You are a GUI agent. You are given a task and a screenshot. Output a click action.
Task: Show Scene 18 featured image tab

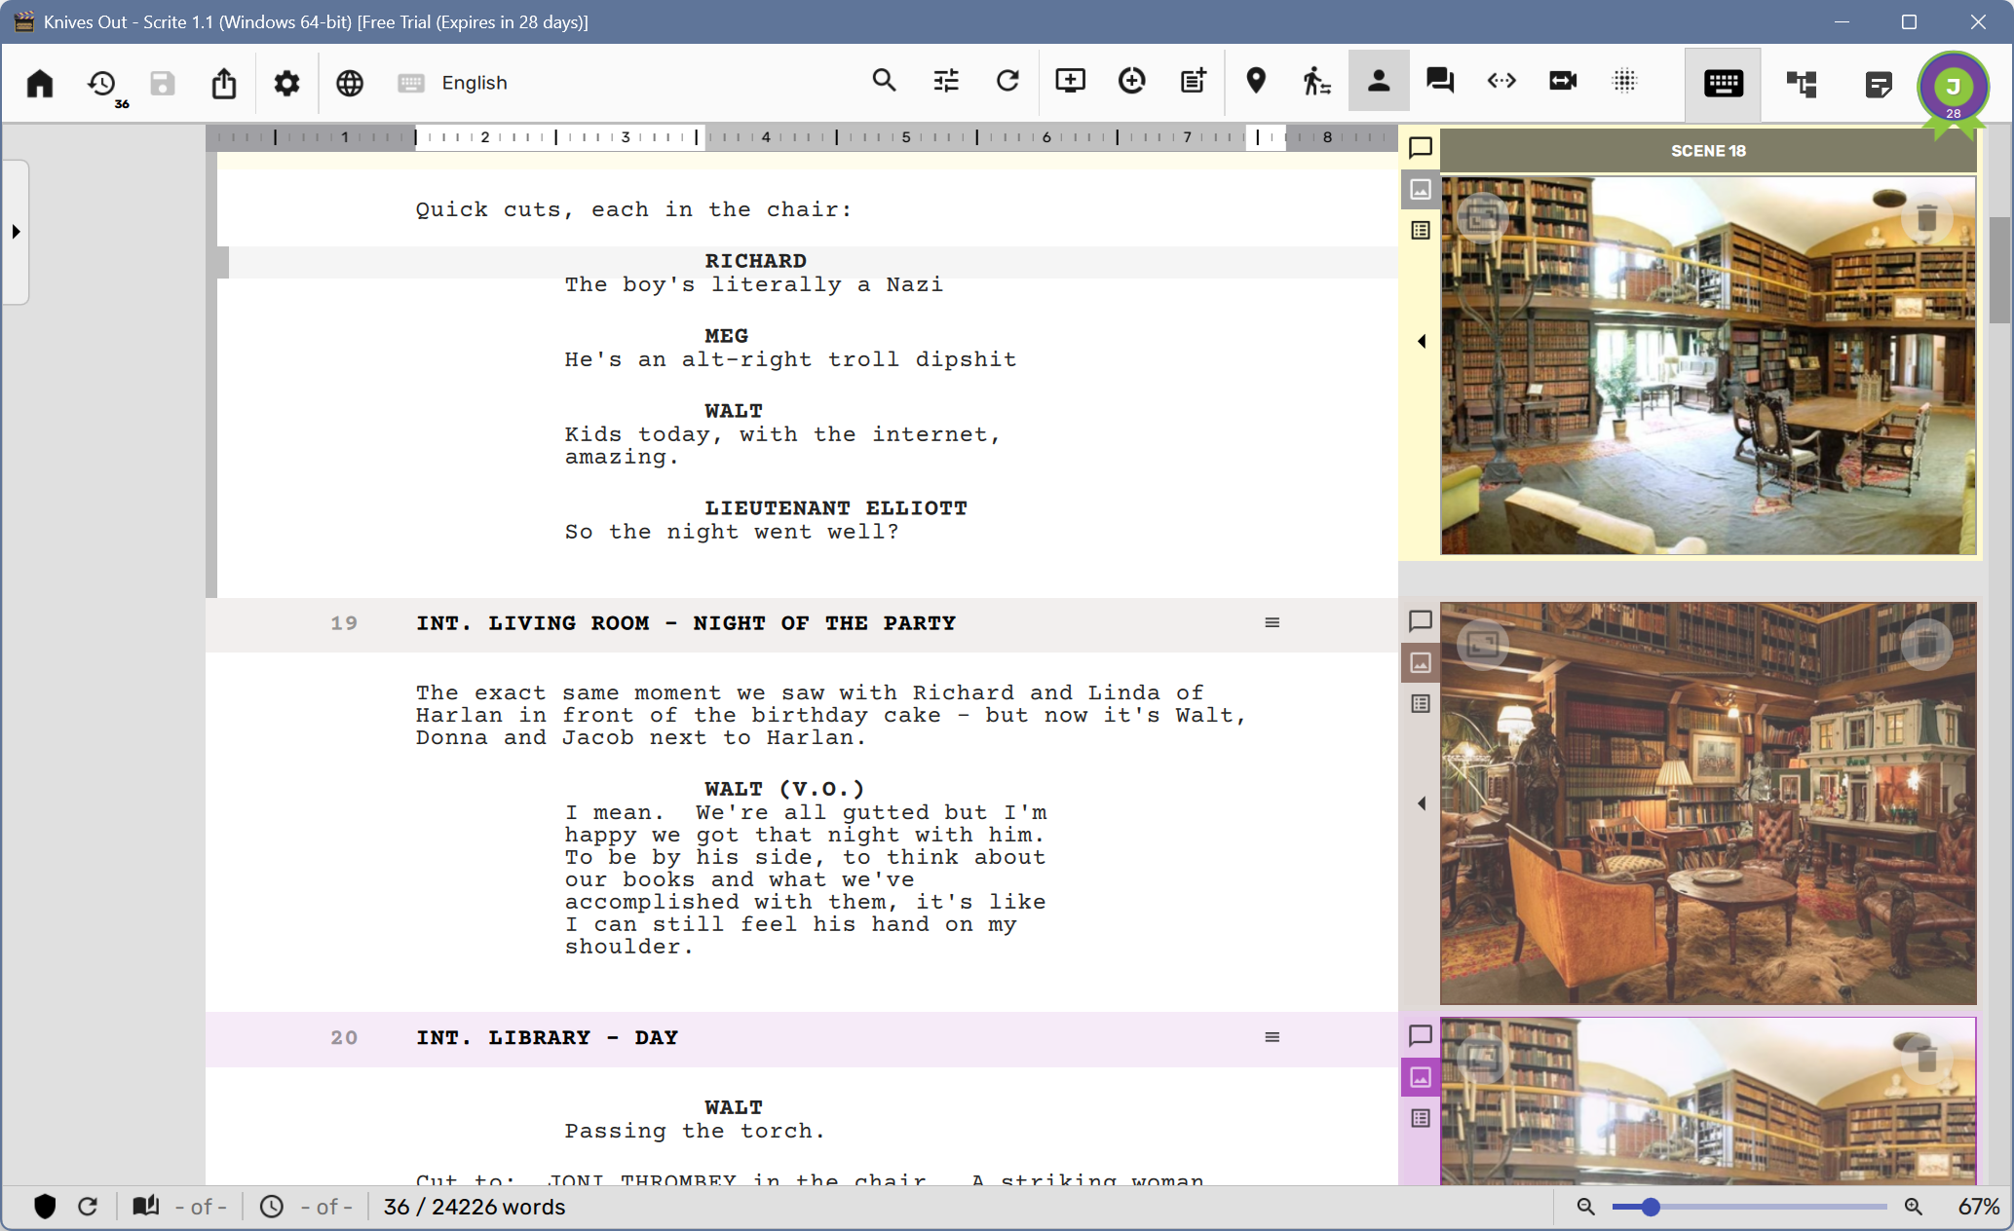click(x=1421, y=189)
